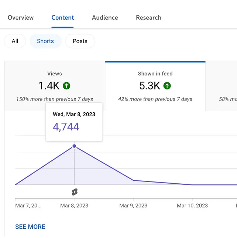Click green up arrow beside 1.4K views
237x238 pixels.
66,86
